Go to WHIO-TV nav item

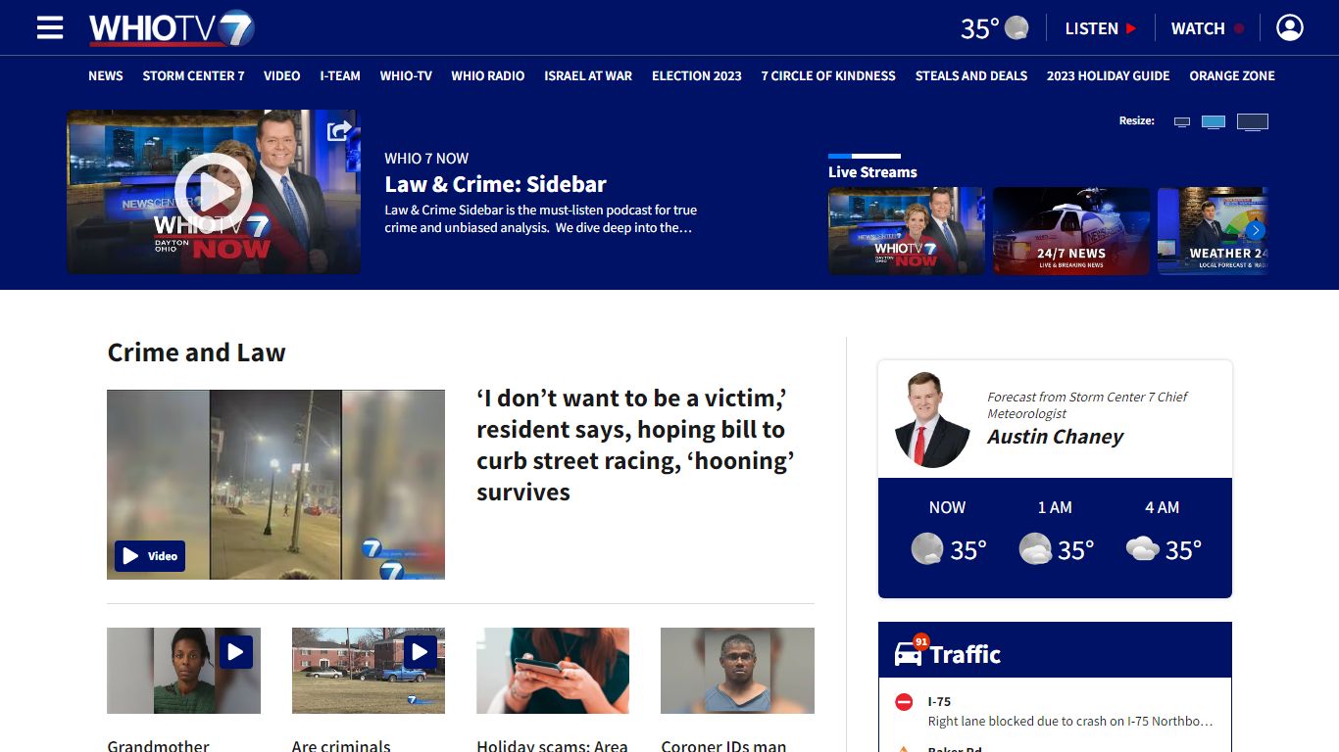[x=406, y=75]
